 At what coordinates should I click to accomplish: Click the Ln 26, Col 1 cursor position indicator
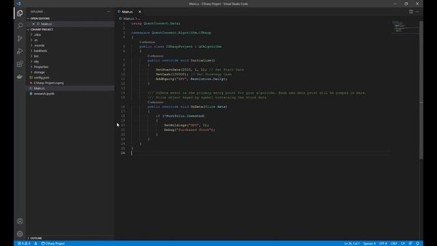click(352, 243)
